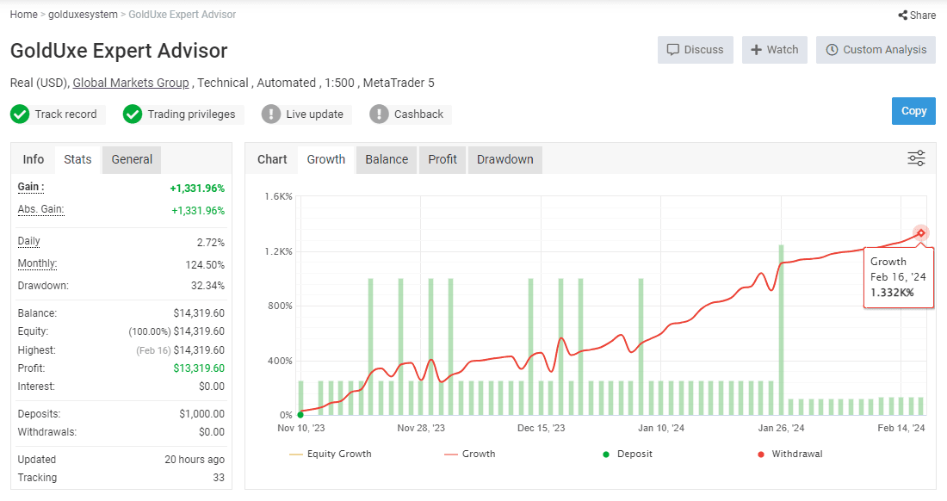The image size is (947, 501).
Task: Click the Drawdown 32.34% value
Action: point(207,286)
